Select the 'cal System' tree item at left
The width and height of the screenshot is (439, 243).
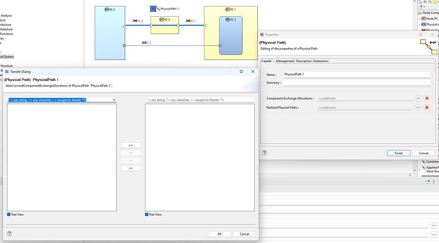coord(7,57)
